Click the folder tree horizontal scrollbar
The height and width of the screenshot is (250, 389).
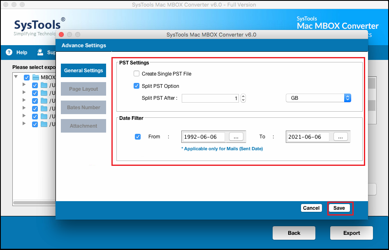35,203
